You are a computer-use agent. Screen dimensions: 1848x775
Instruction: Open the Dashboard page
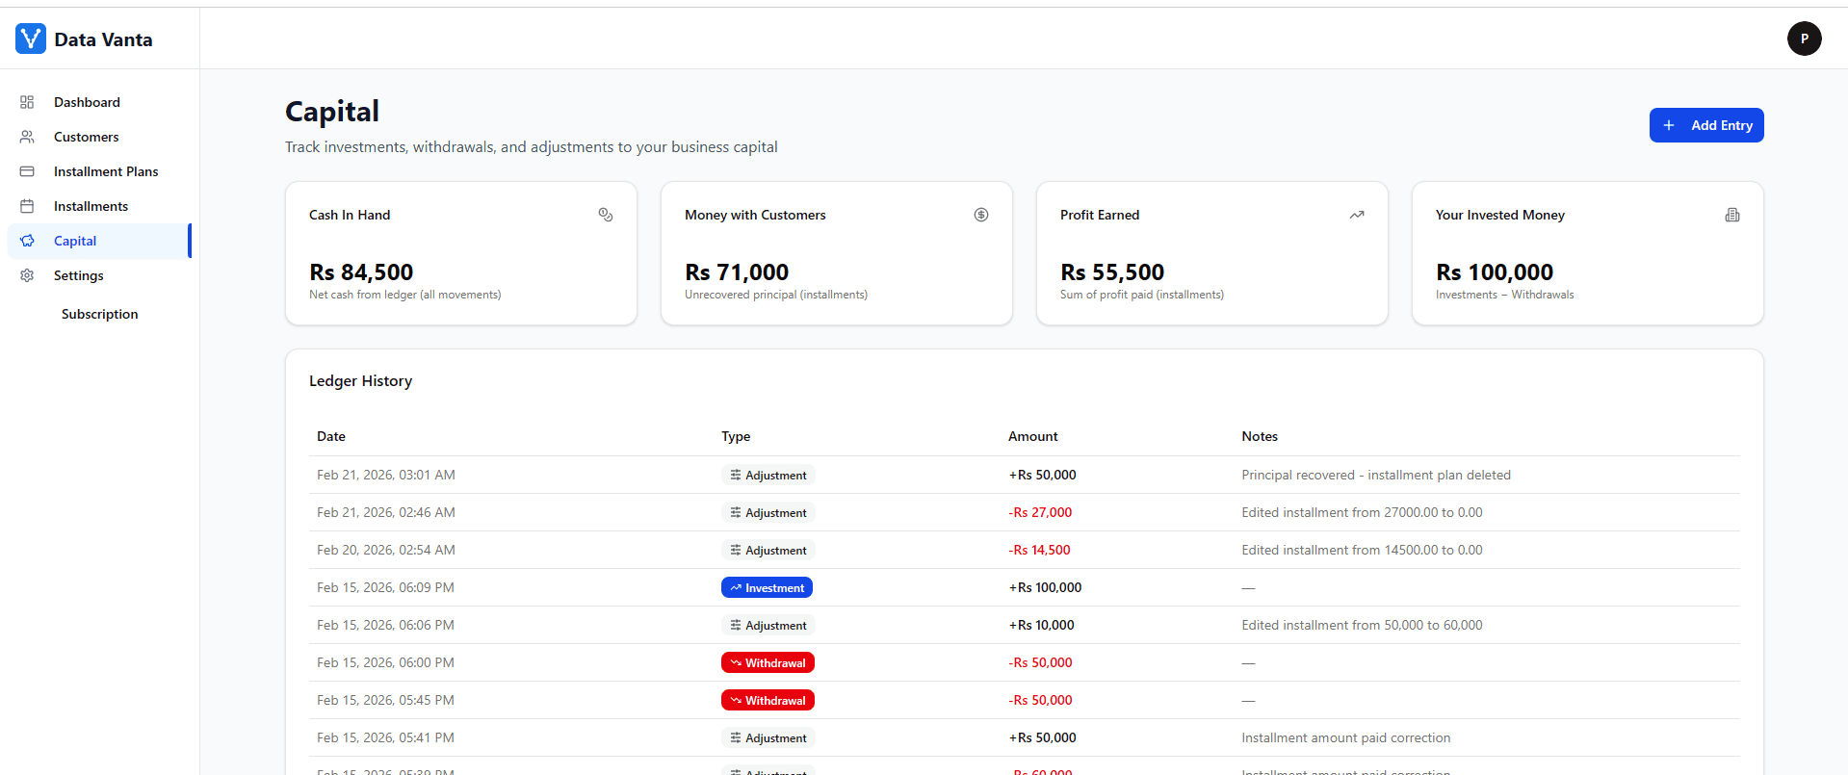87,102
